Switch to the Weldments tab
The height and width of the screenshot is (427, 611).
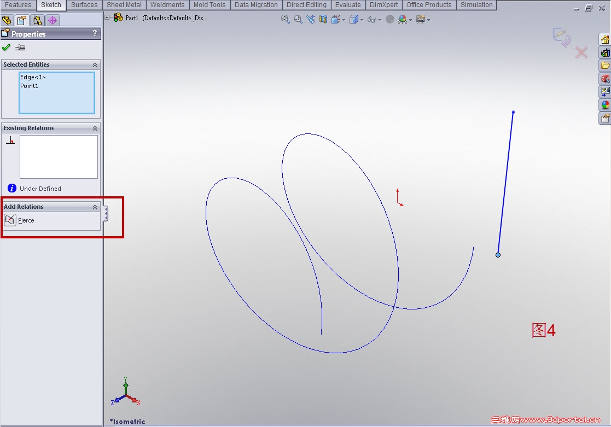coord(167,5)
